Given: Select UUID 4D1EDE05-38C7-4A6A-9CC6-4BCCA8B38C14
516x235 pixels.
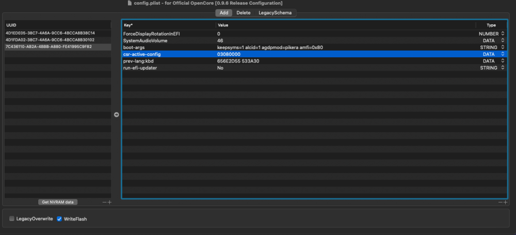Looking at the screenshot, I should click(58, 33).
